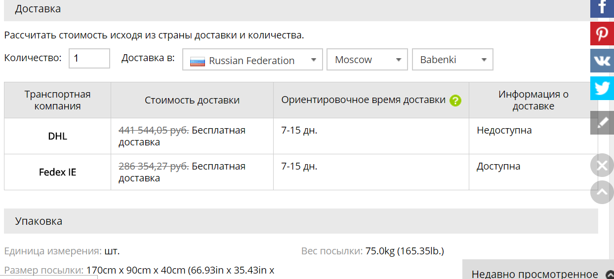The image size is (614, 279).
Task: Click the Pinterest share icon
Action: (x=602, y=34)
